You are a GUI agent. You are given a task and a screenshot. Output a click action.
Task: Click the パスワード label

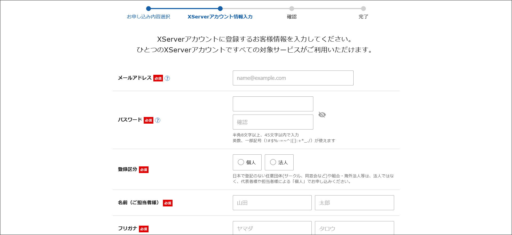tap(130, 120)
